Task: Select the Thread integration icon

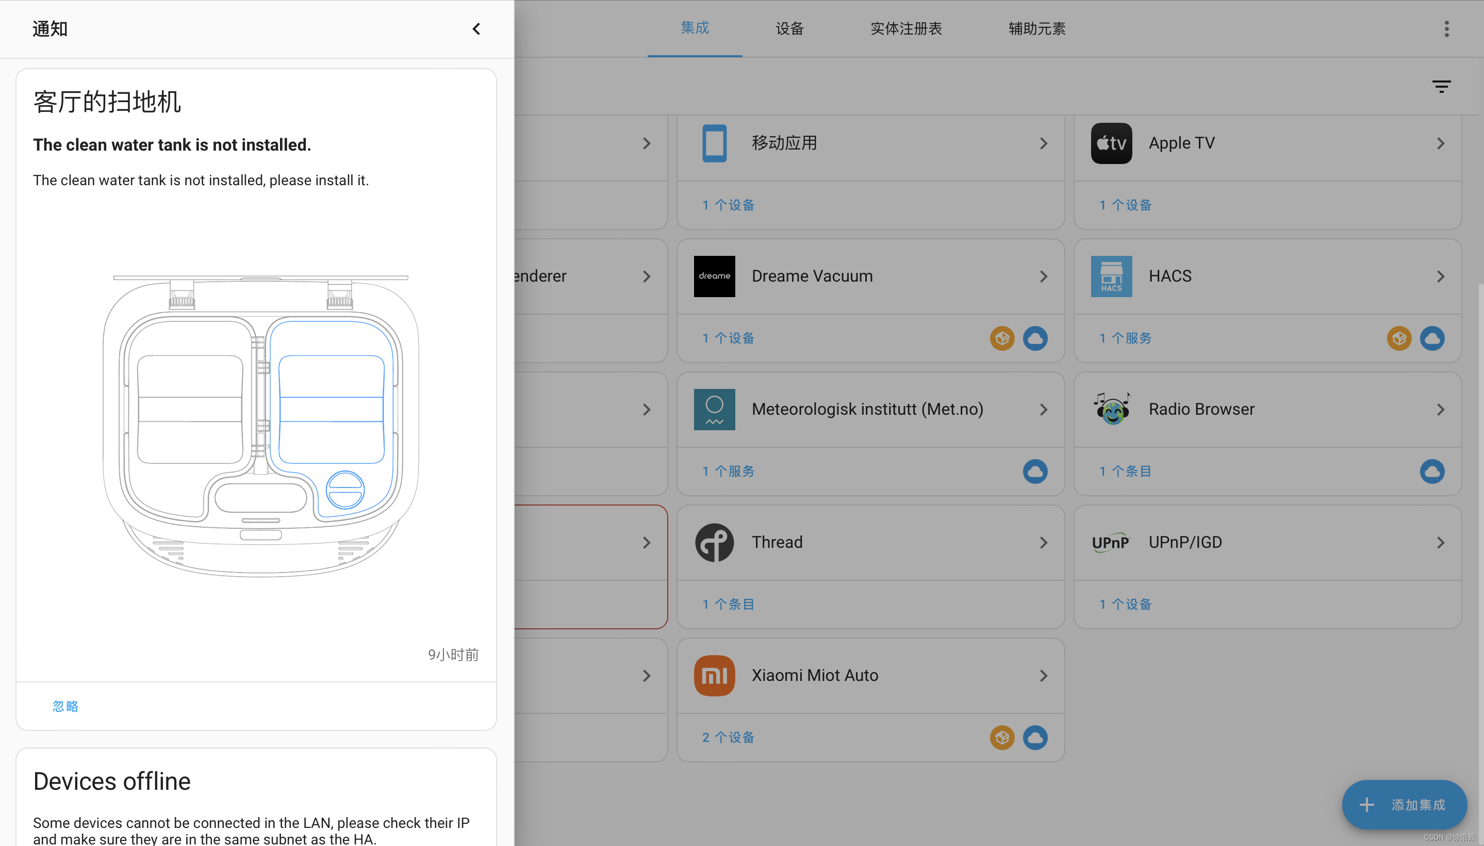Action: pyautogui.click(x=714, y=542)
